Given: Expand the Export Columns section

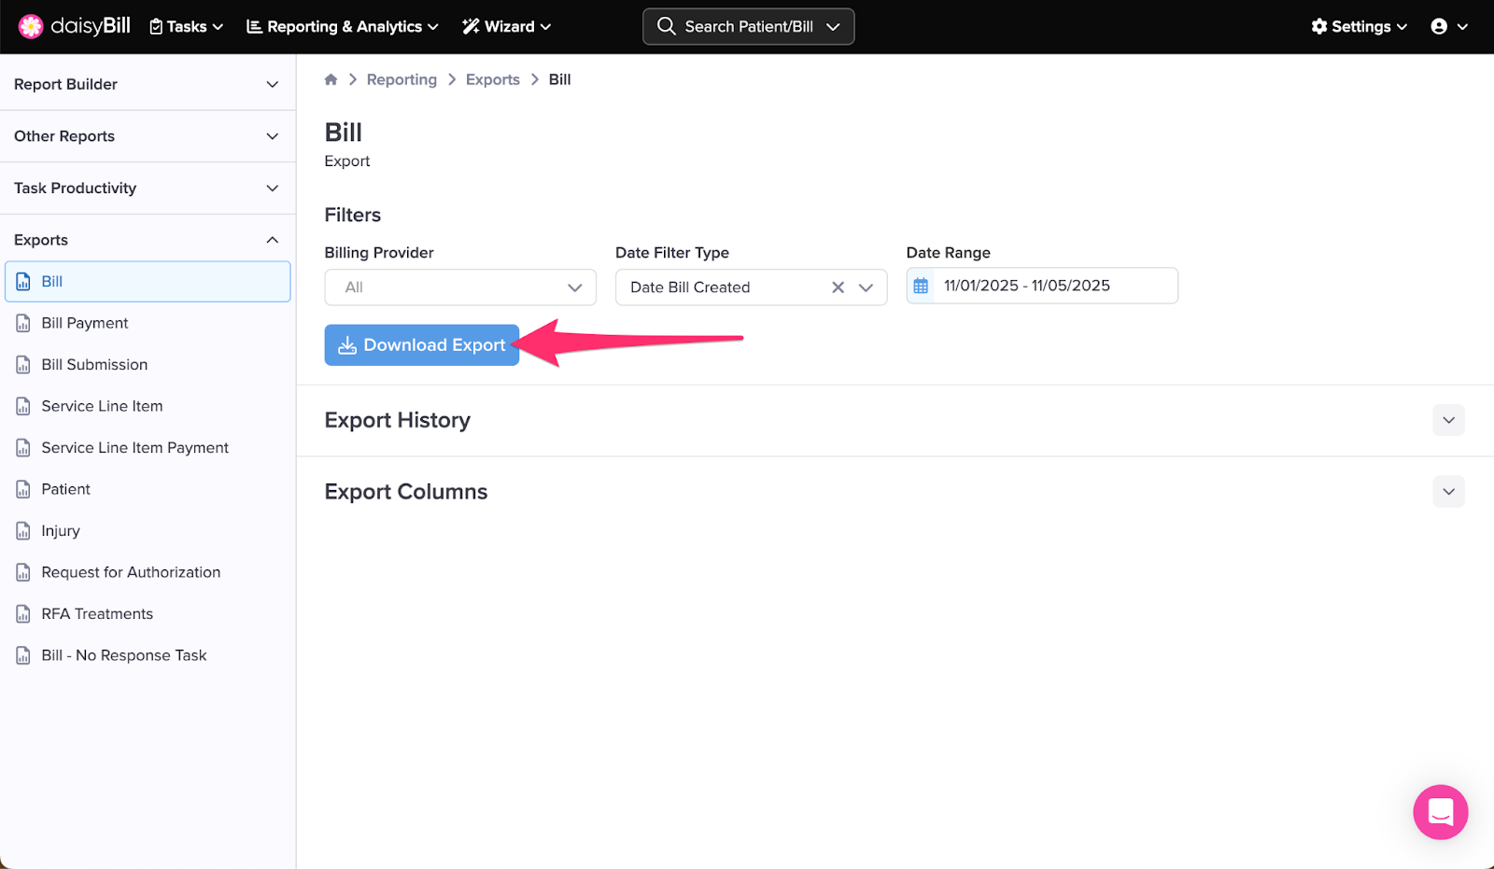Looking at the screenshot, I should 1448,492.
